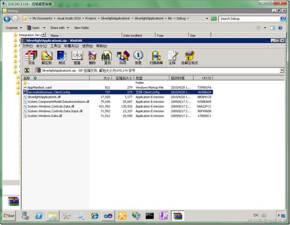Image resolution: width=290 pixels, height=225 pixels.
Task: Open the dropdown arrow next to Open
Action: click(x=44, y=28)
